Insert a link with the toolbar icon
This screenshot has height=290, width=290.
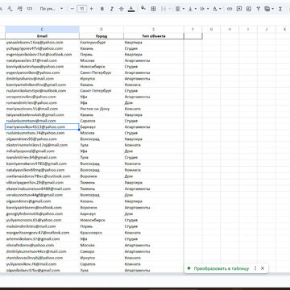click(230, 9)
